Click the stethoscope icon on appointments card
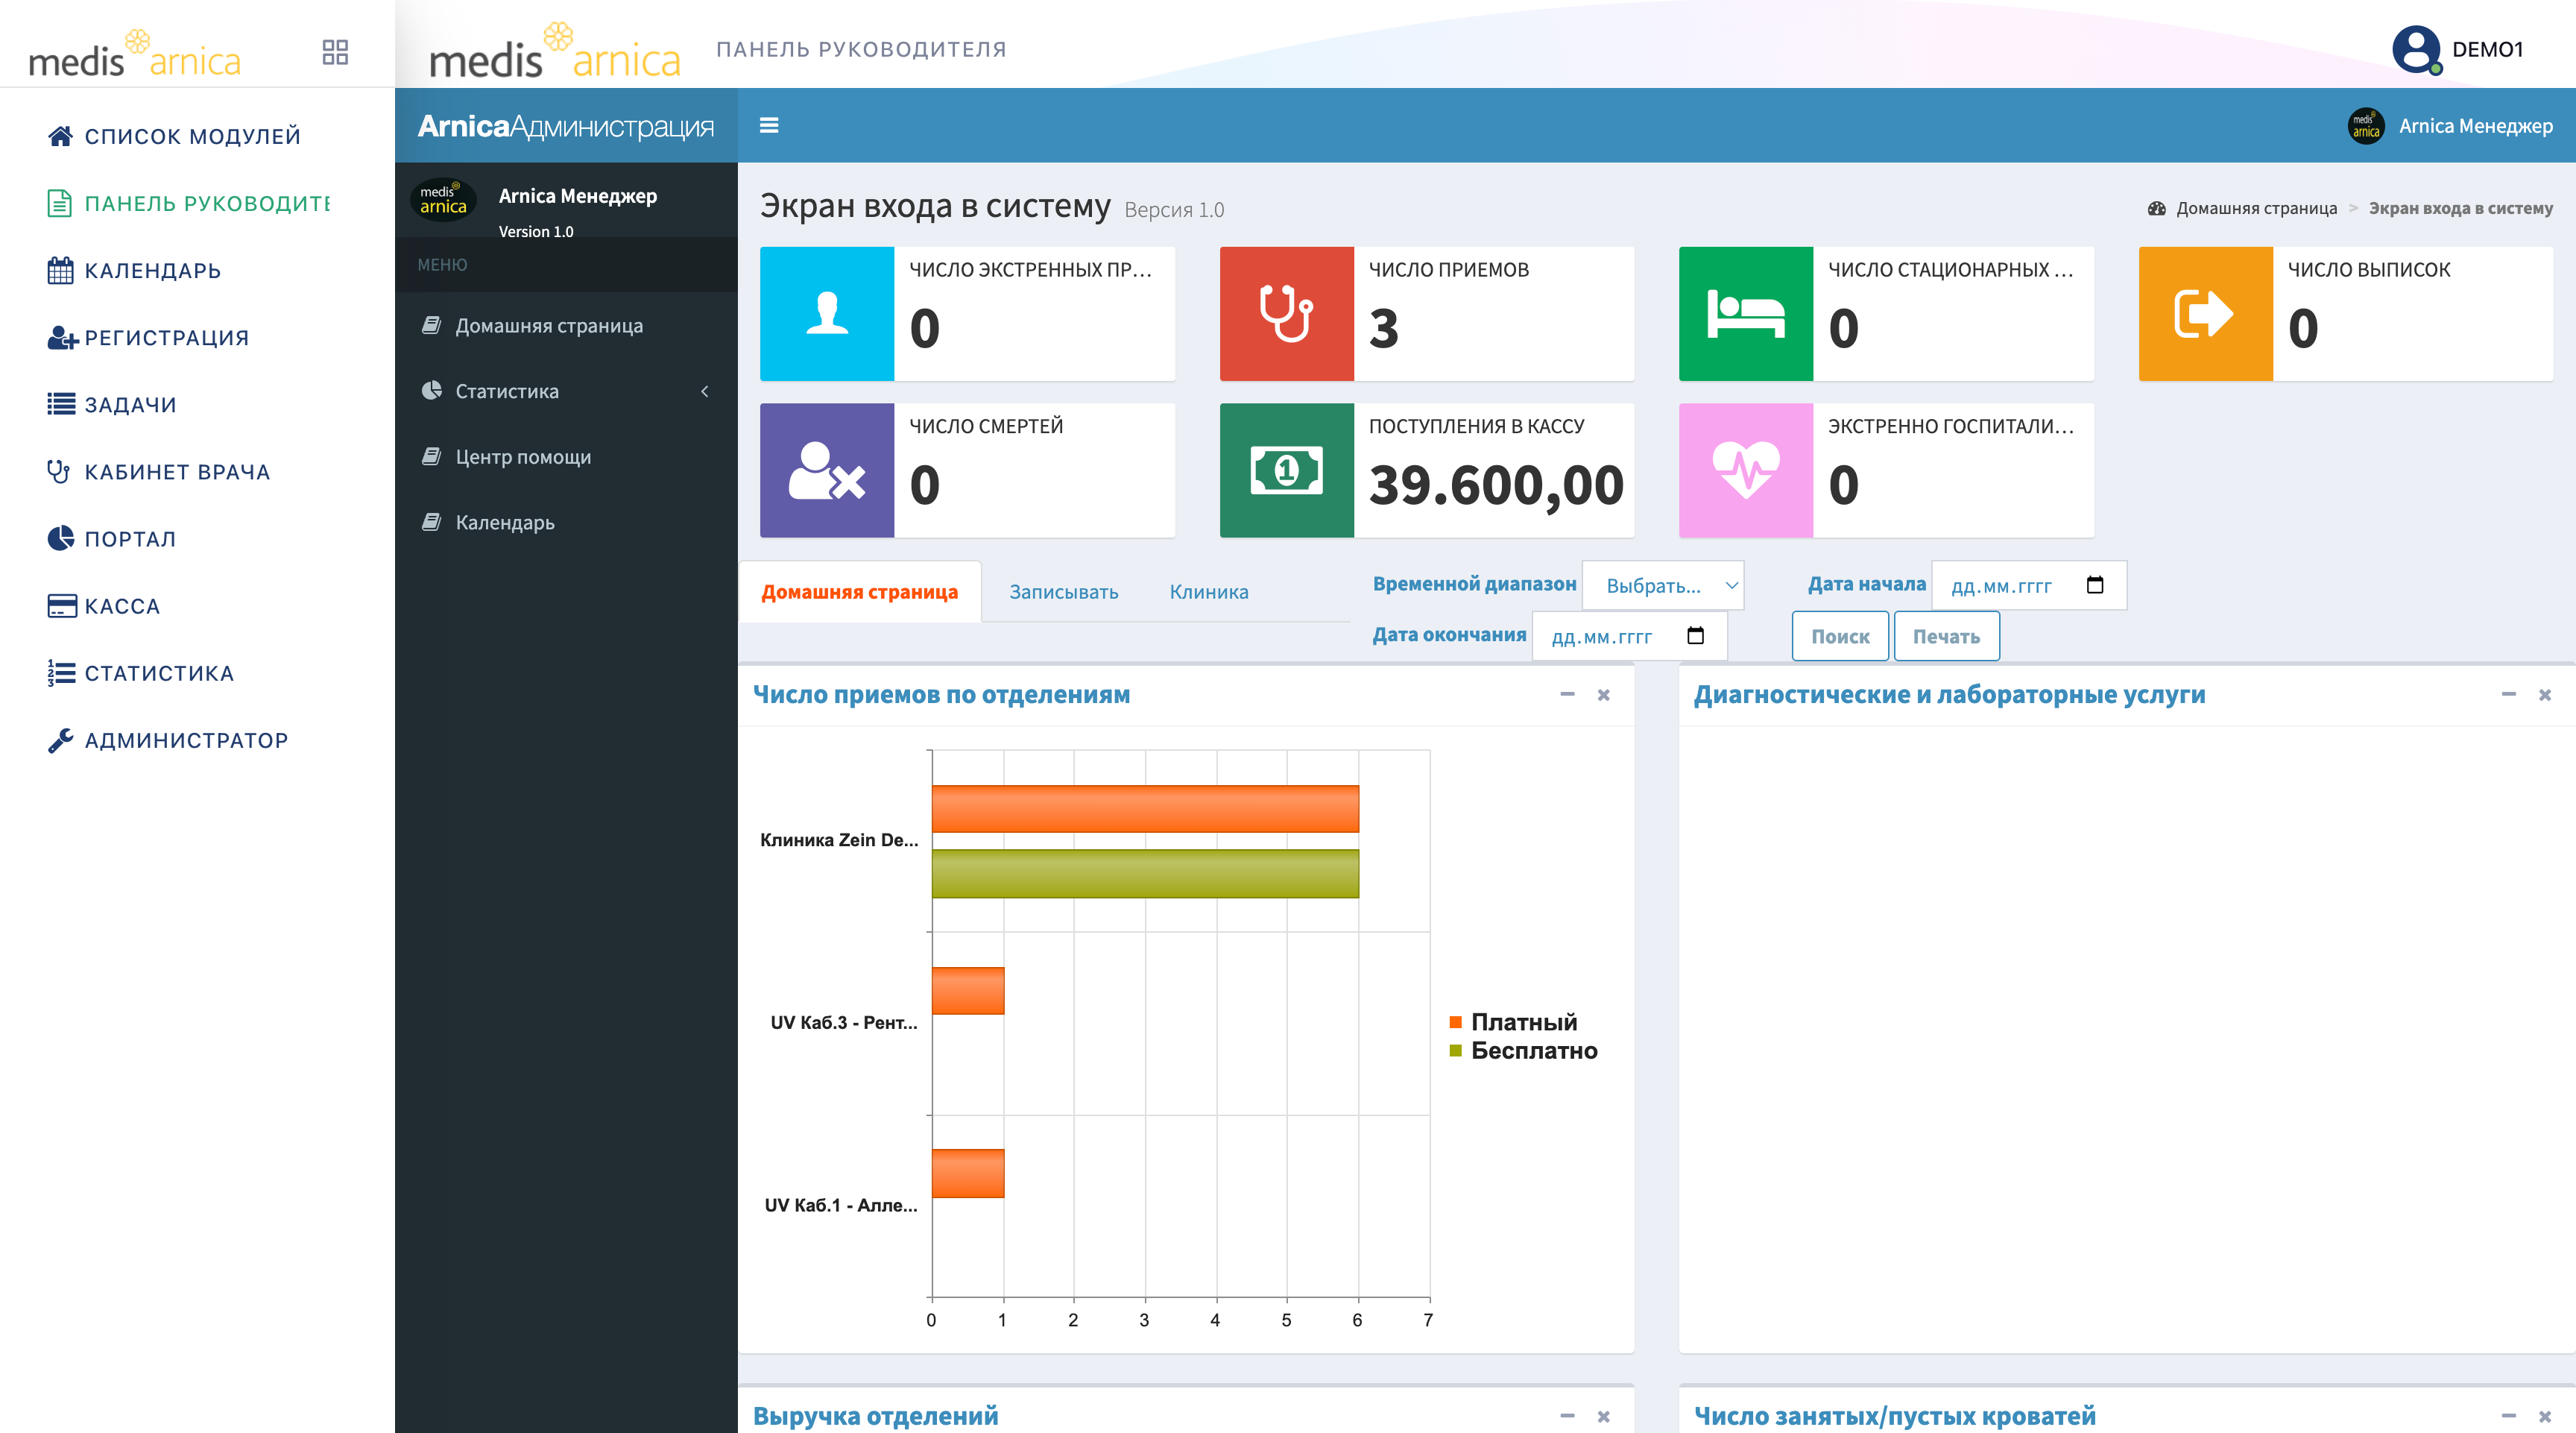Viewport: 2576px width, 1433px height. pos(1286,314)
